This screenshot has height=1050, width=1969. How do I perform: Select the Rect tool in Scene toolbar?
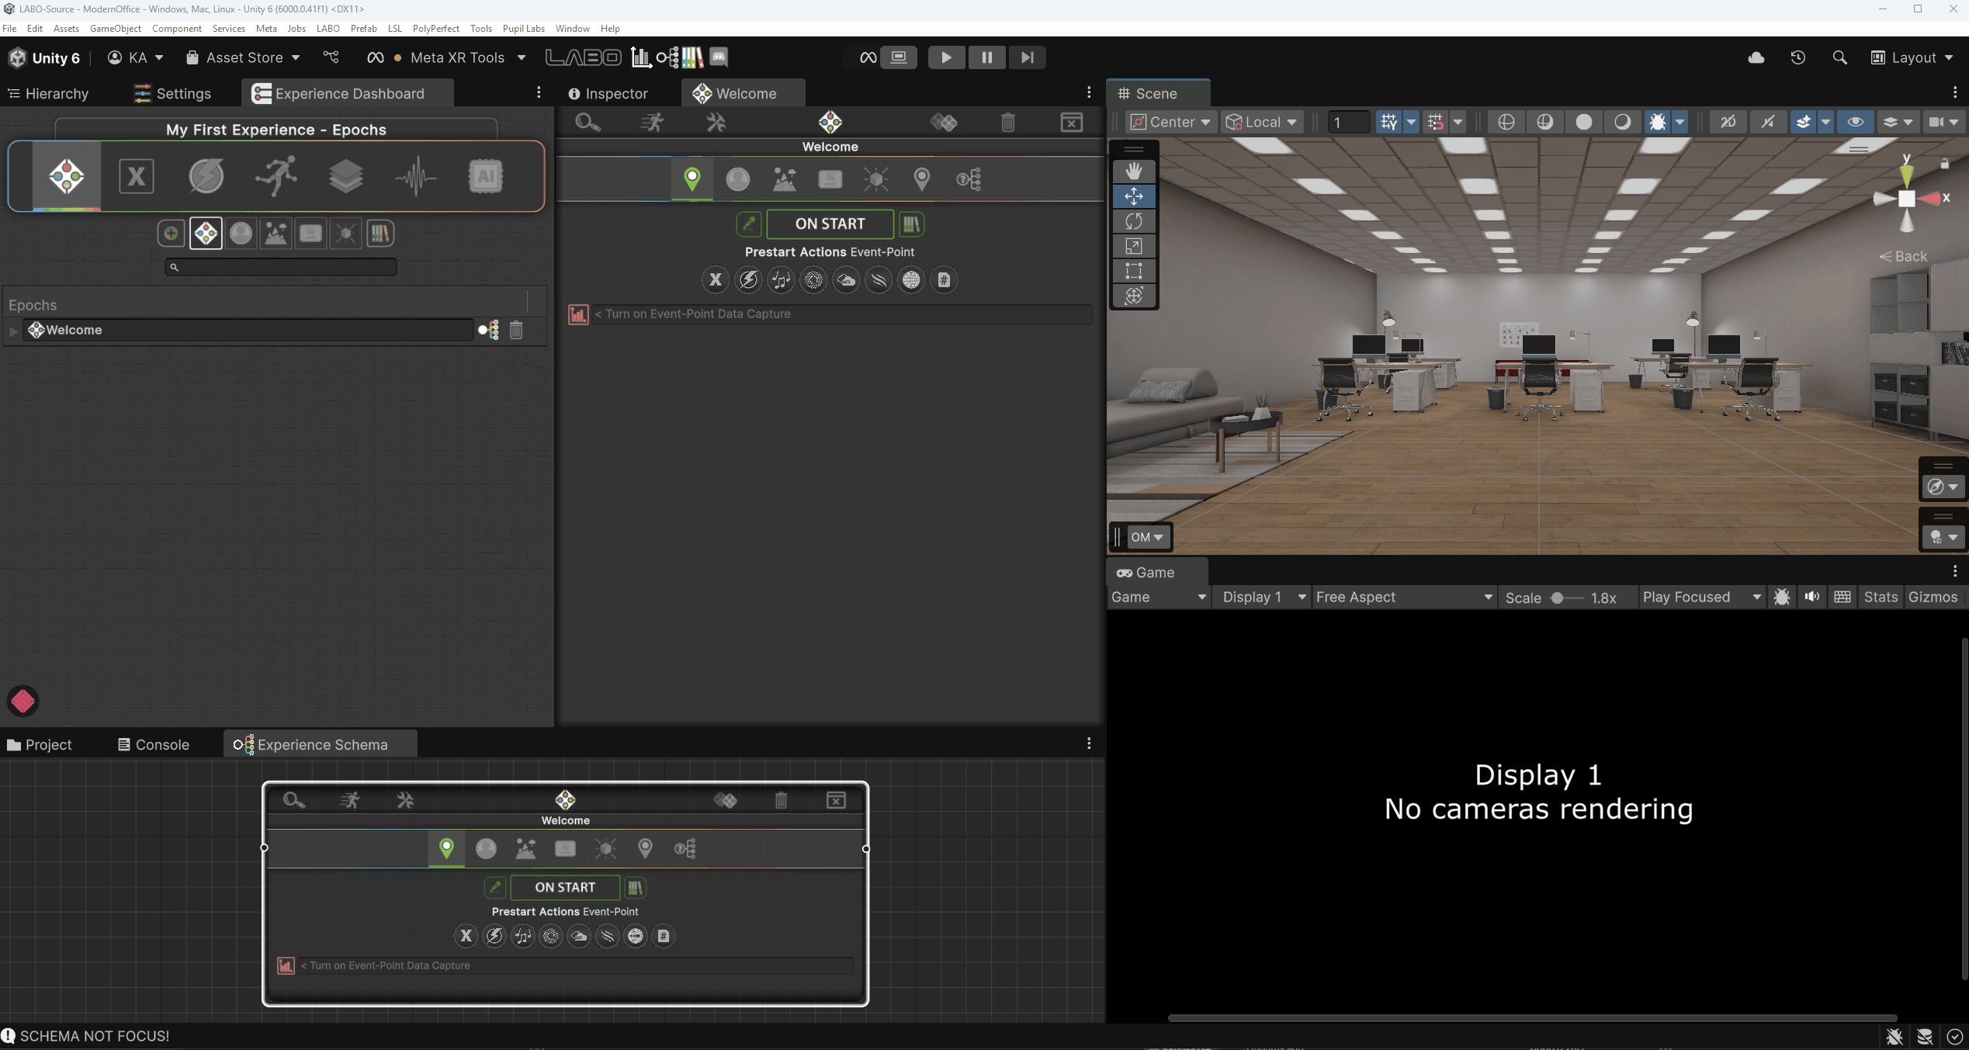[1134, 271]
